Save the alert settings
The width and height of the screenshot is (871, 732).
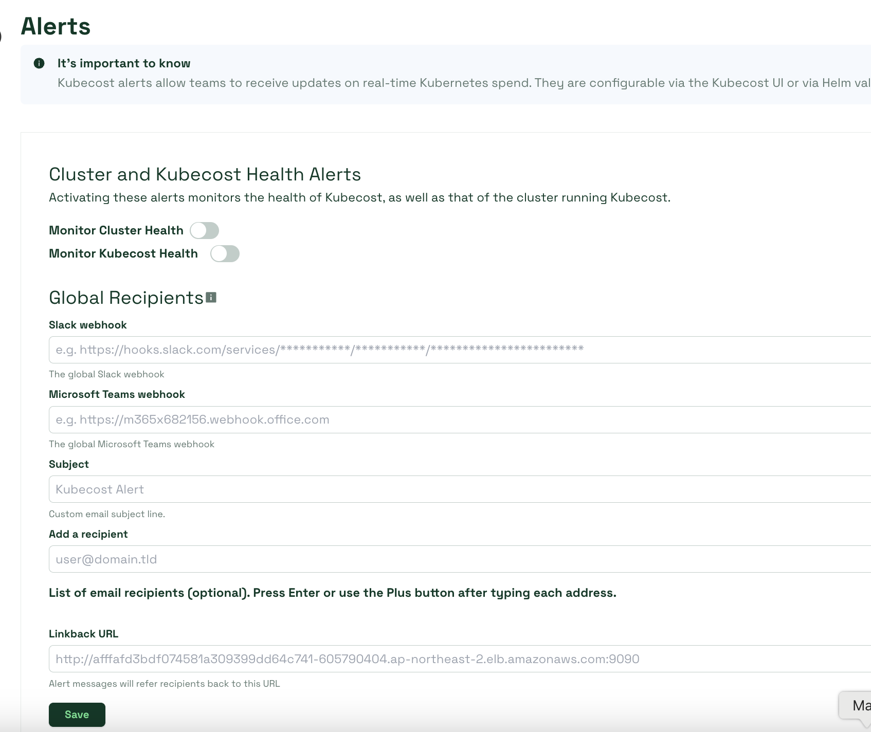[x=77, y=715]
